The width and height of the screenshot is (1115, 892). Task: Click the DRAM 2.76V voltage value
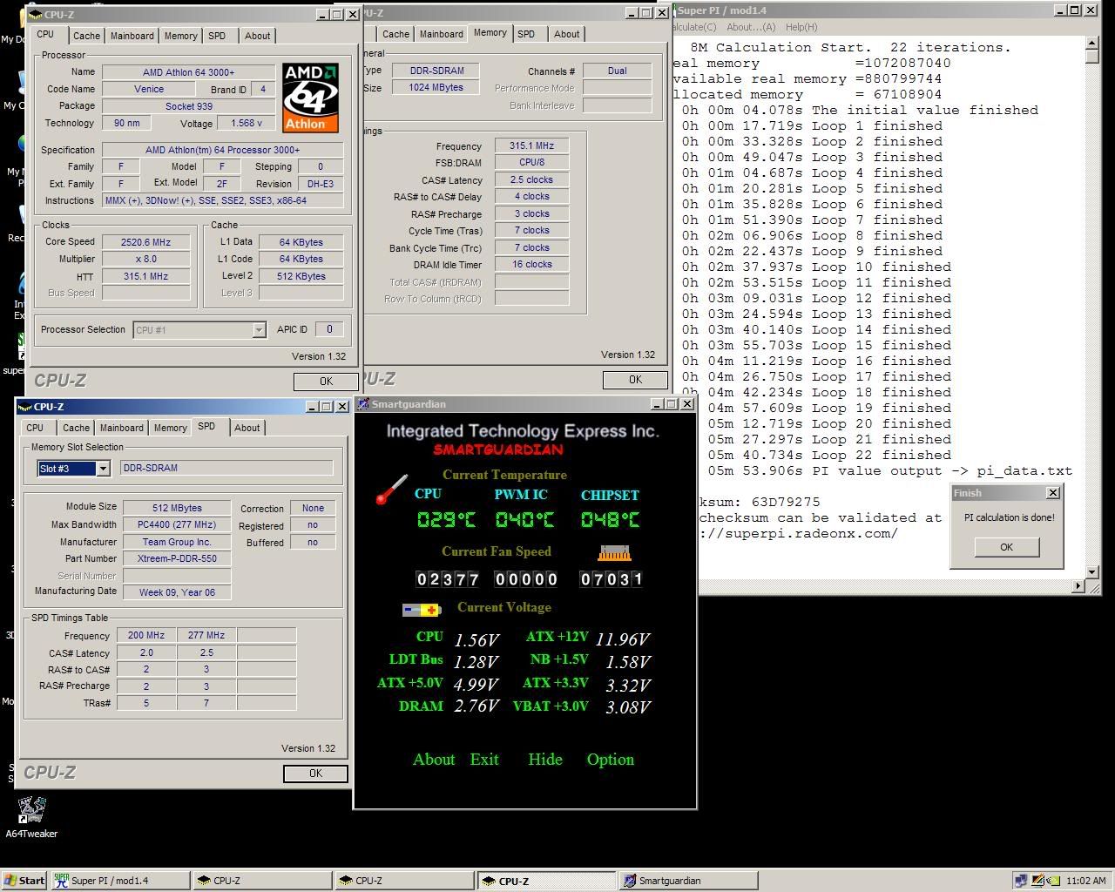click(x=476, y=706)
